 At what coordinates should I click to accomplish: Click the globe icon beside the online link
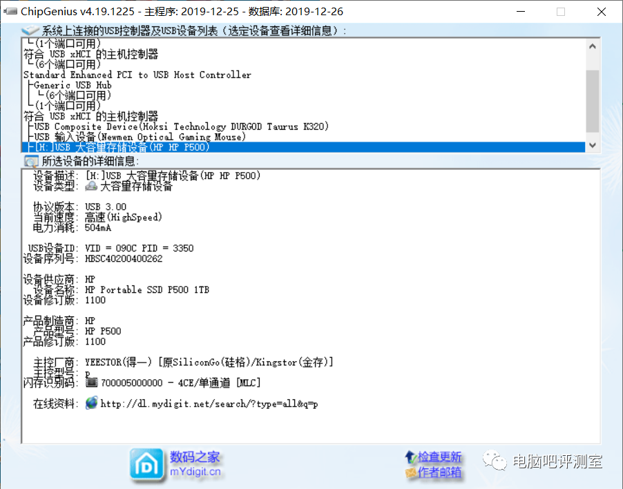(91, 403)
